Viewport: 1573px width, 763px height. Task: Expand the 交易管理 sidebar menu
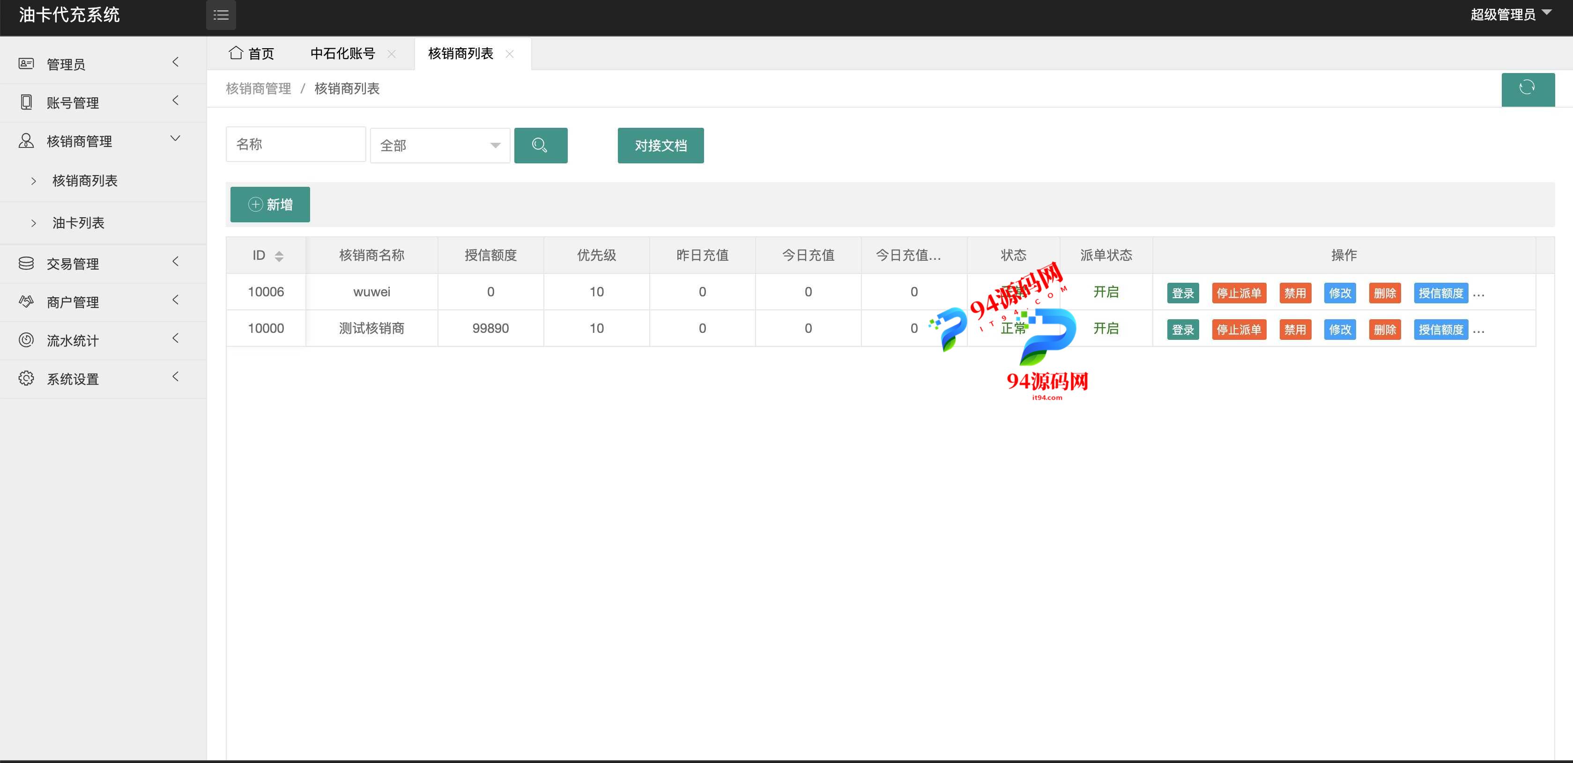pos(175,261)
